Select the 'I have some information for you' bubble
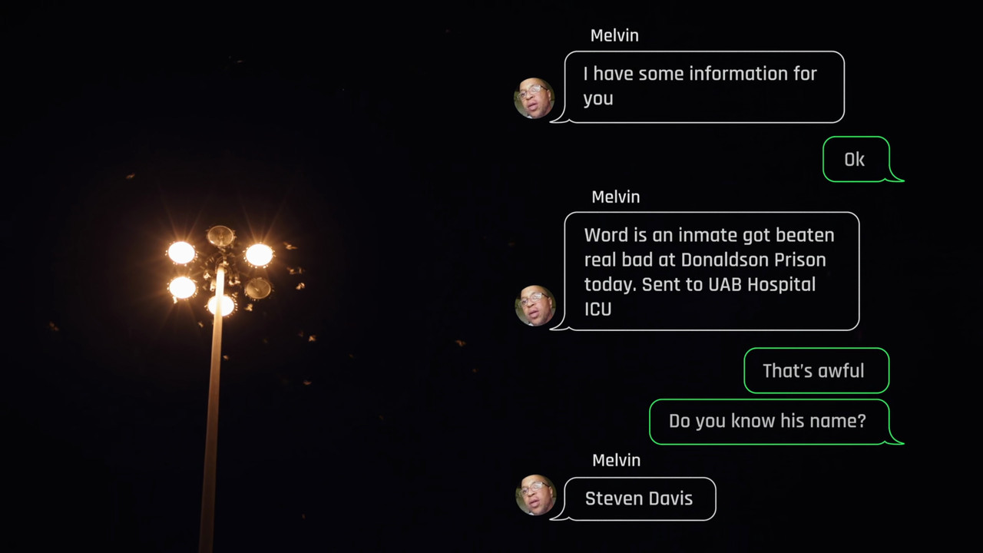 (704, 87)
